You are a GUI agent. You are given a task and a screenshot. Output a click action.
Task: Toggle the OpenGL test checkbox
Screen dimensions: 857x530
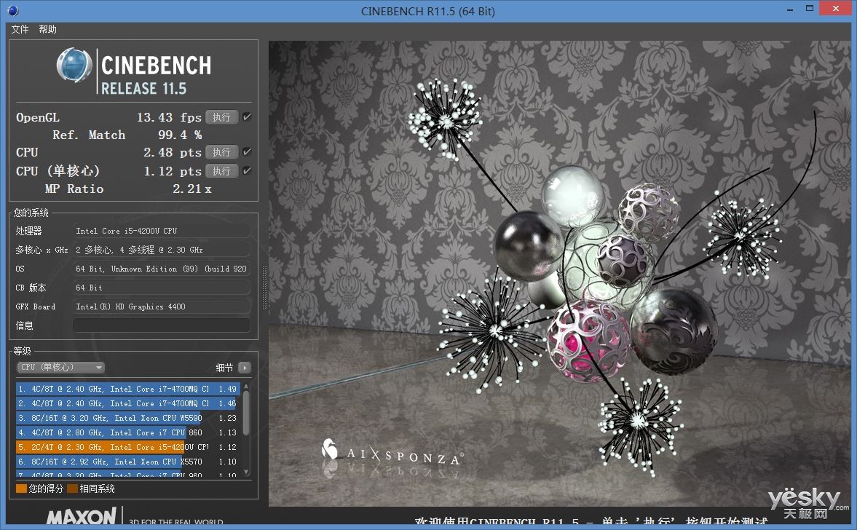pyautogui.click(x=247, y=117)
